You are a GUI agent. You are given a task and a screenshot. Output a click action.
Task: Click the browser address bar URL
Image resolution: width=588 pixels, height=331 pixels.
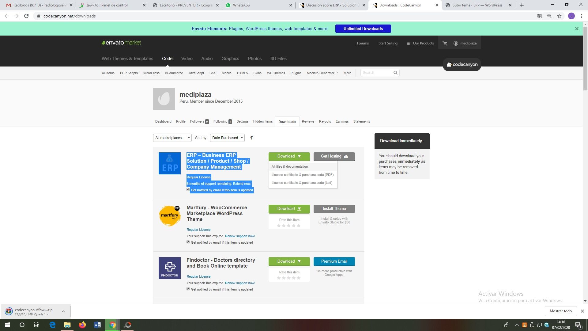pyautogui.click(x=70, y=16)
